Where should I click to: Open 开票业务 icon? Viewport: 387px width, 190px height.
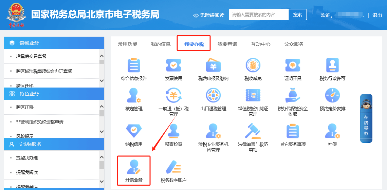pyautogui.click(x=134, y=167)
